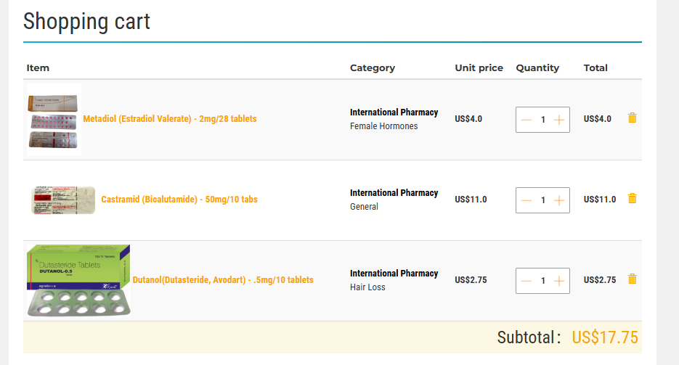679x365 pixels.
Task: Select the Metadiol quantity value field
Action: tap(543, 120)
